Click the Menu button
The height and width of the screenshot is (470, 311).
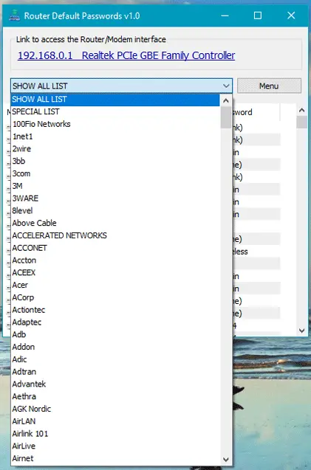[x=269, y=86]
